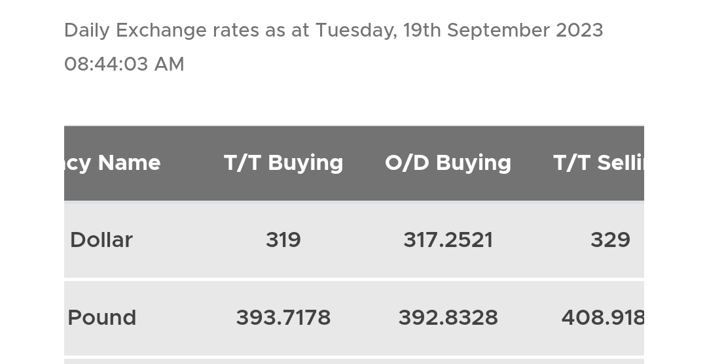Click the Pound currency name cell
The image size is (707, 364).
point(102,318)
